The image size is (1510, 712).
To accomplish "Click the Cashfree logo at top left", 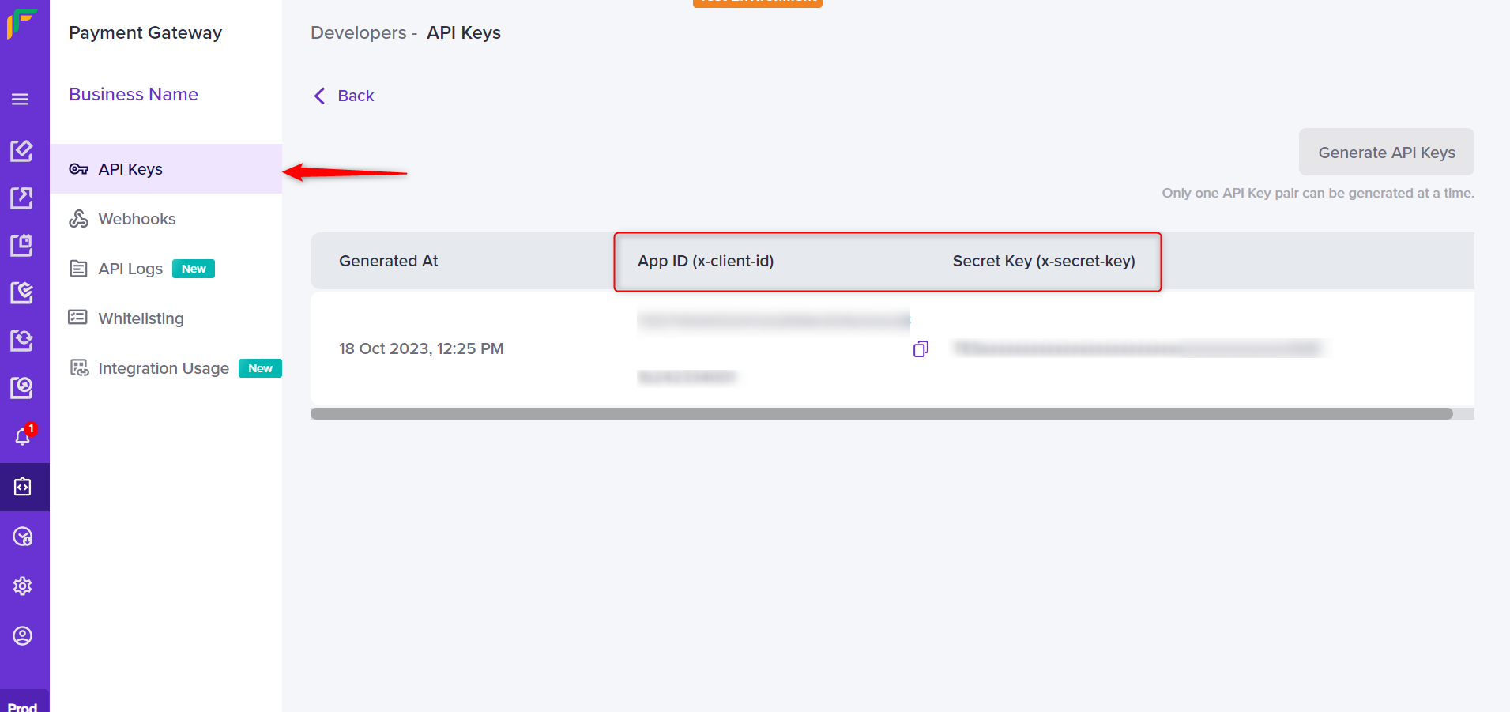I will (21, 23).
